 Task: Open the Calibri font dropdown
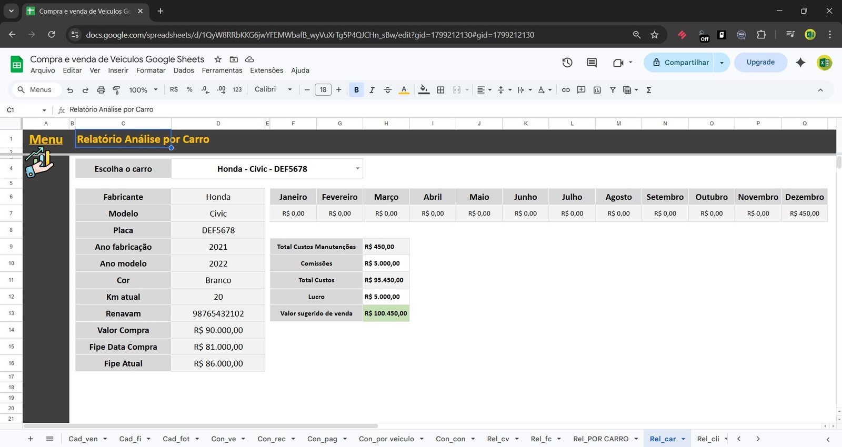pos(273,89)
